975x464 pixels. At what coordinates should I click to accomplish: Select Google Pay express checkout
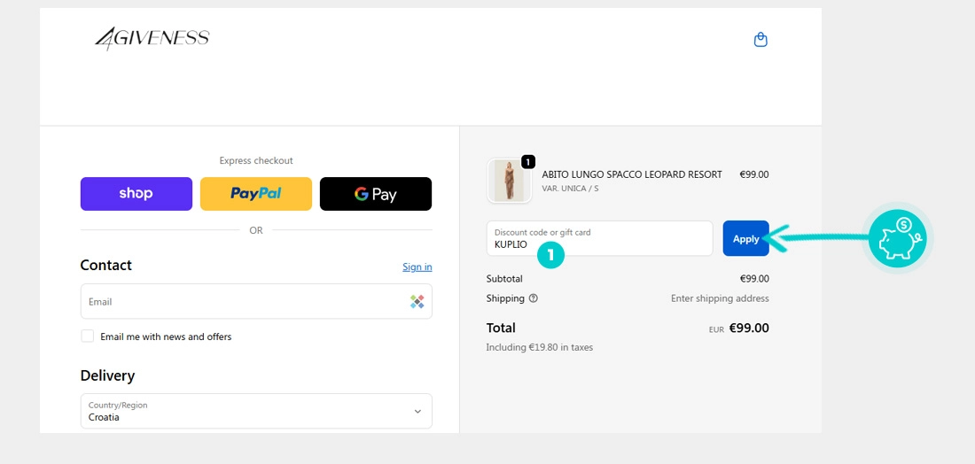click(x=376, y=194)
